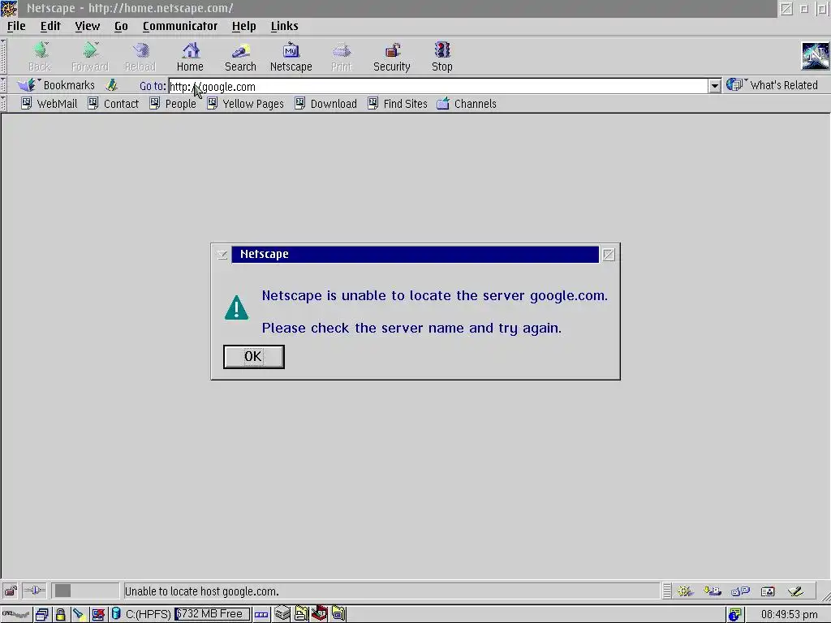The width and height of the screenshot is (831, 623).
Task: Click the component bar grip handle
Action: tap(667, 591)
